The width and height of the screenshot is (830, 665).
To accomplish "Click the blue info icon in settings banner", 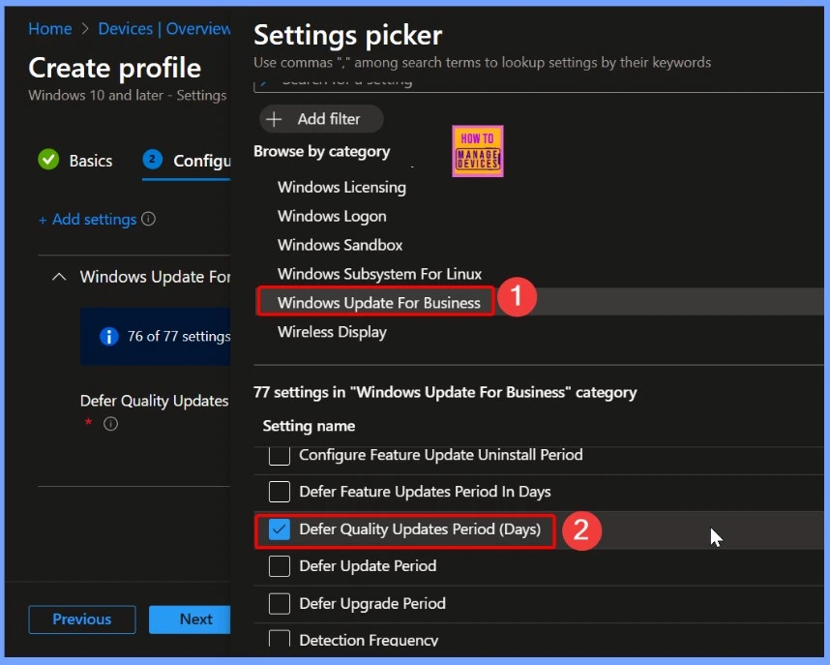I will tap(109, 336).
